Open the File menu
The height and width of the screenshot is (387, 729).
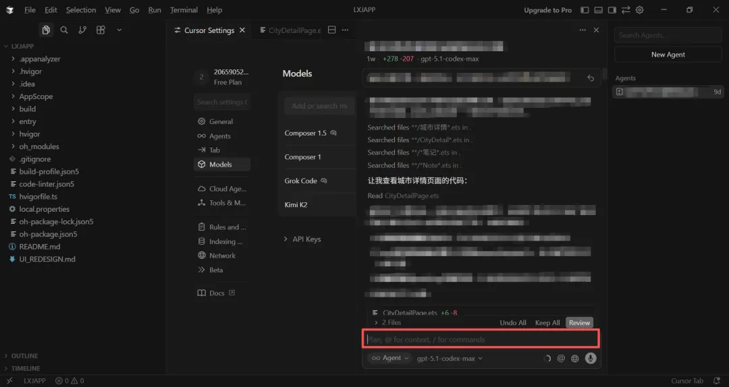(x=30, y=9)
